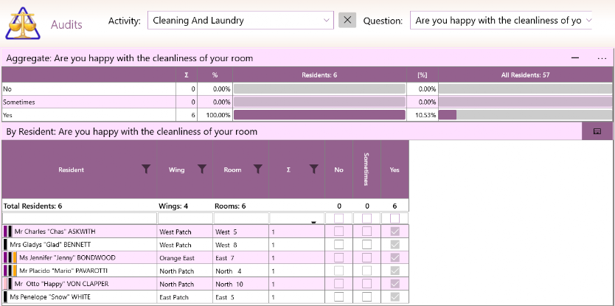This screenshot has width=615, height=306.
Task: Filter the Wing column
Action: 202,169
